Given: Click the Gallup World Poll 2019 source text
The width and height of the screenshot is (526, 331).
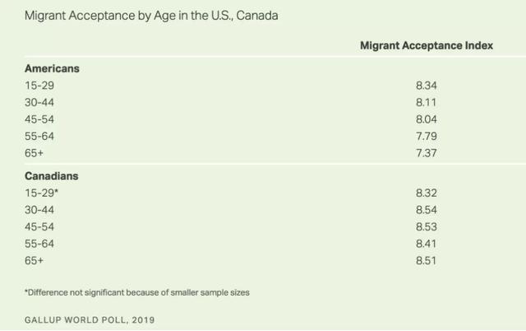Looking at the screenshot, I should (x=90, y=320).
